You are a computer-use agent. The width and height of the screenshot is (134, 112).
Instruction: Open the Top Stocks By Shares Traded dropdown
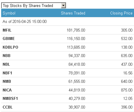click(34, 5)
